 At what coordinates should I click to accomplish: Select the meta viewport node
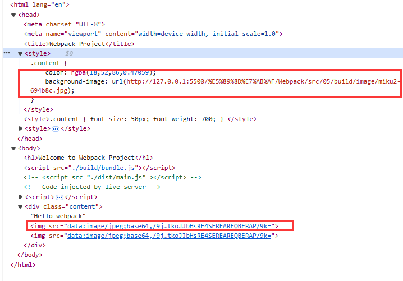153,34
